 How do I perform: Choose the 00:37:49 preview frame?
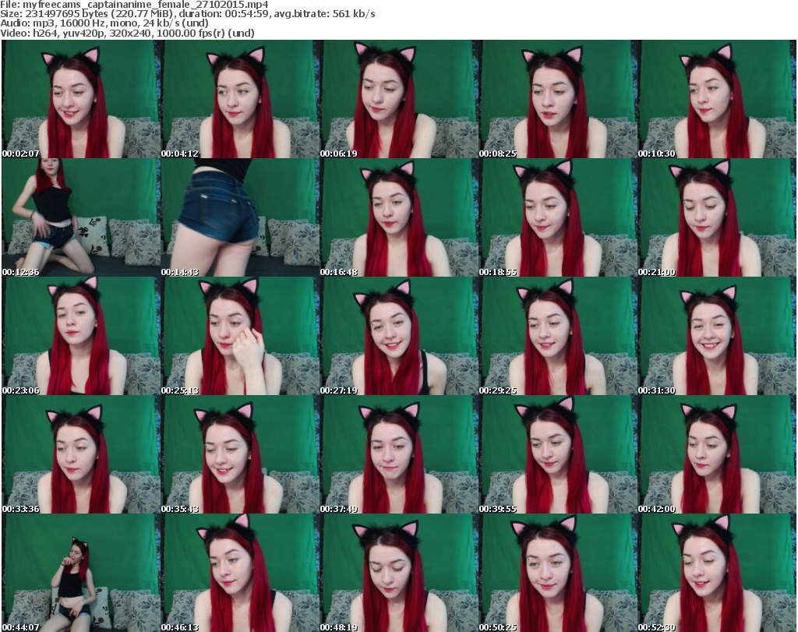[x=399, y=455]
